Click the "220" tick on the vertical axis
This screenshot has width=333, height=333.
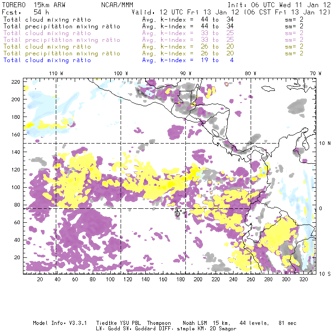pos(16,82)
